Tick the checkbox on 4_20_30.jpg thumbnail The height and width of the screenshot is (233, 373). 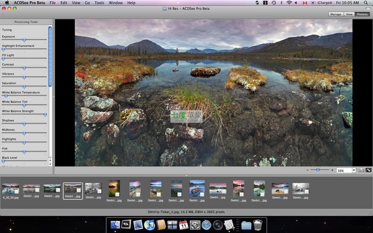click(x=16, y=192)
